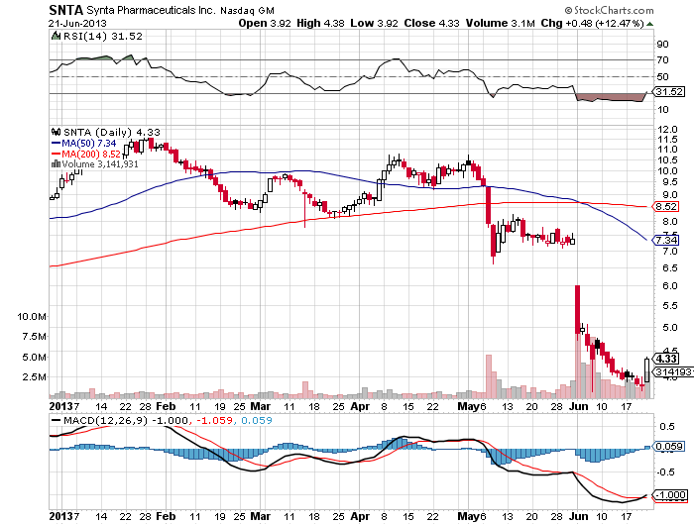The width and height of the screenshot is (694, 525).
Task: Click the Open 3.92 value in header
Action: (x=265, y=23)
